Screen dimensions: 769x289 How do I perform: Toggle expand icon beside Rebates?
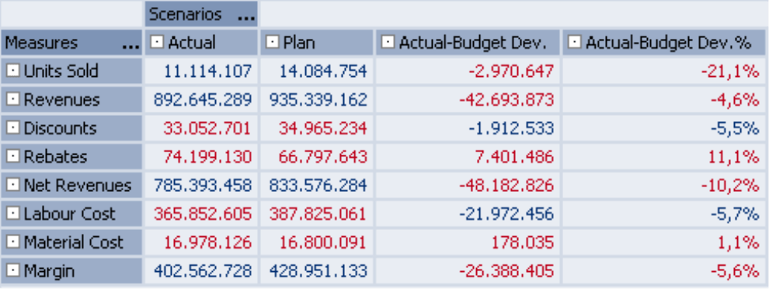[12, 156]
